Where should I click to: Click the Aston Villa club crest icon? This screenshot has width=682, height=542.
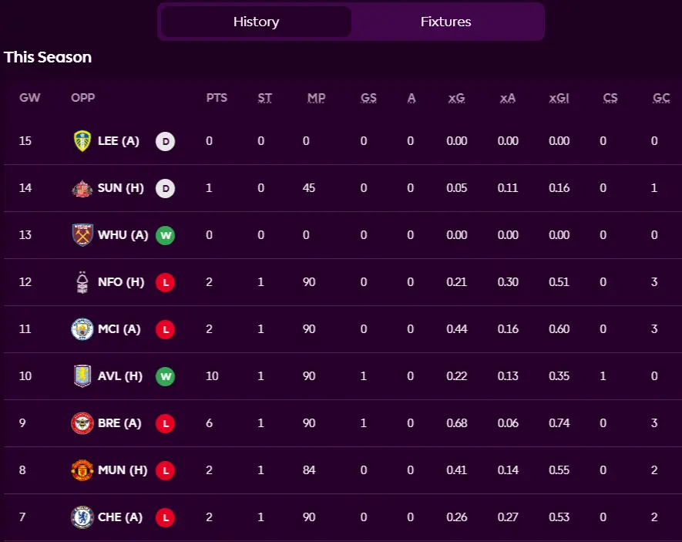[82, 376]
